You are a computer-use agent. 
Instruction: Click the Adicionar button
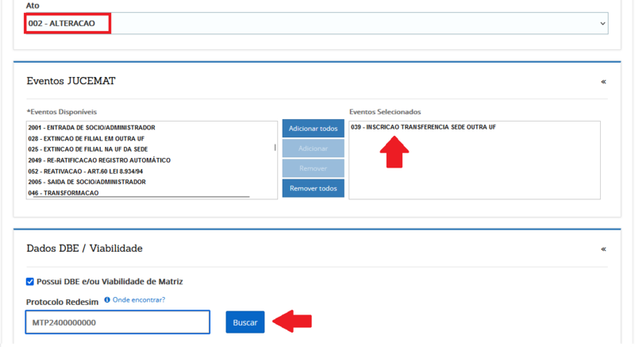coord(313,148)
